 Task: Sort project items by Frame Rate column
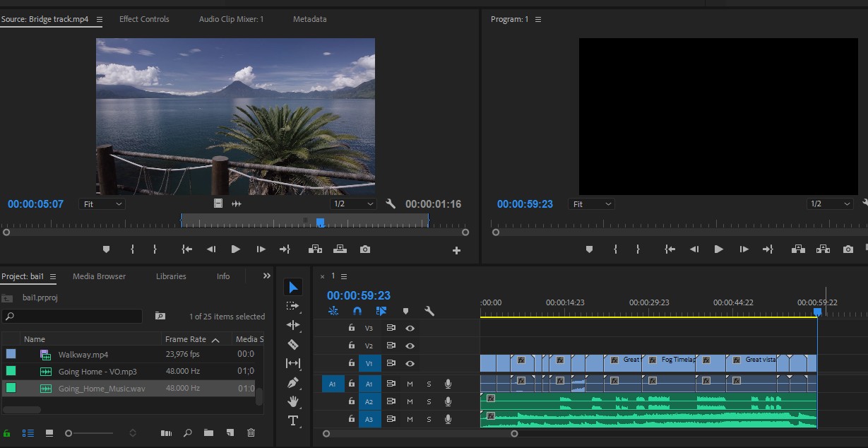pos(186,339)
